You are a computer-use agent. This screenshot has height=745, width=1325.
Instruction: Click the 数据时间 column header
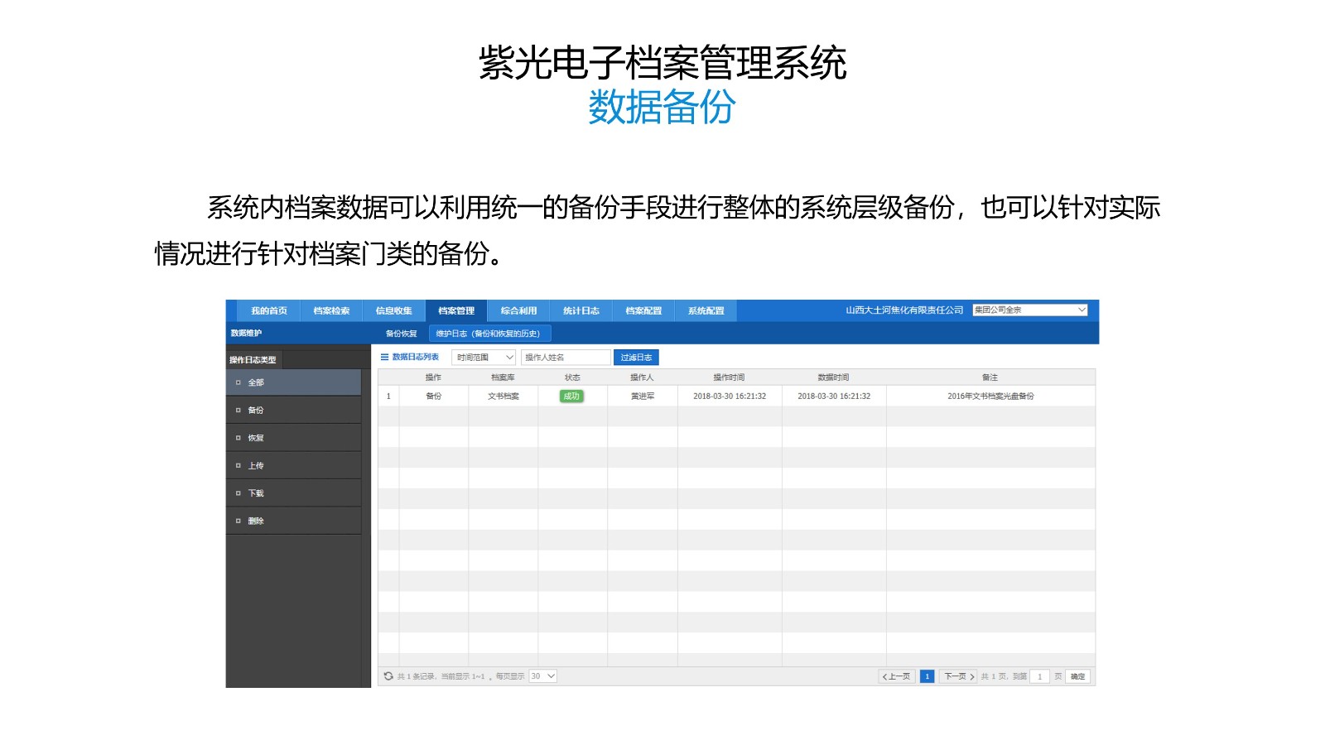(x=833, y=377)
